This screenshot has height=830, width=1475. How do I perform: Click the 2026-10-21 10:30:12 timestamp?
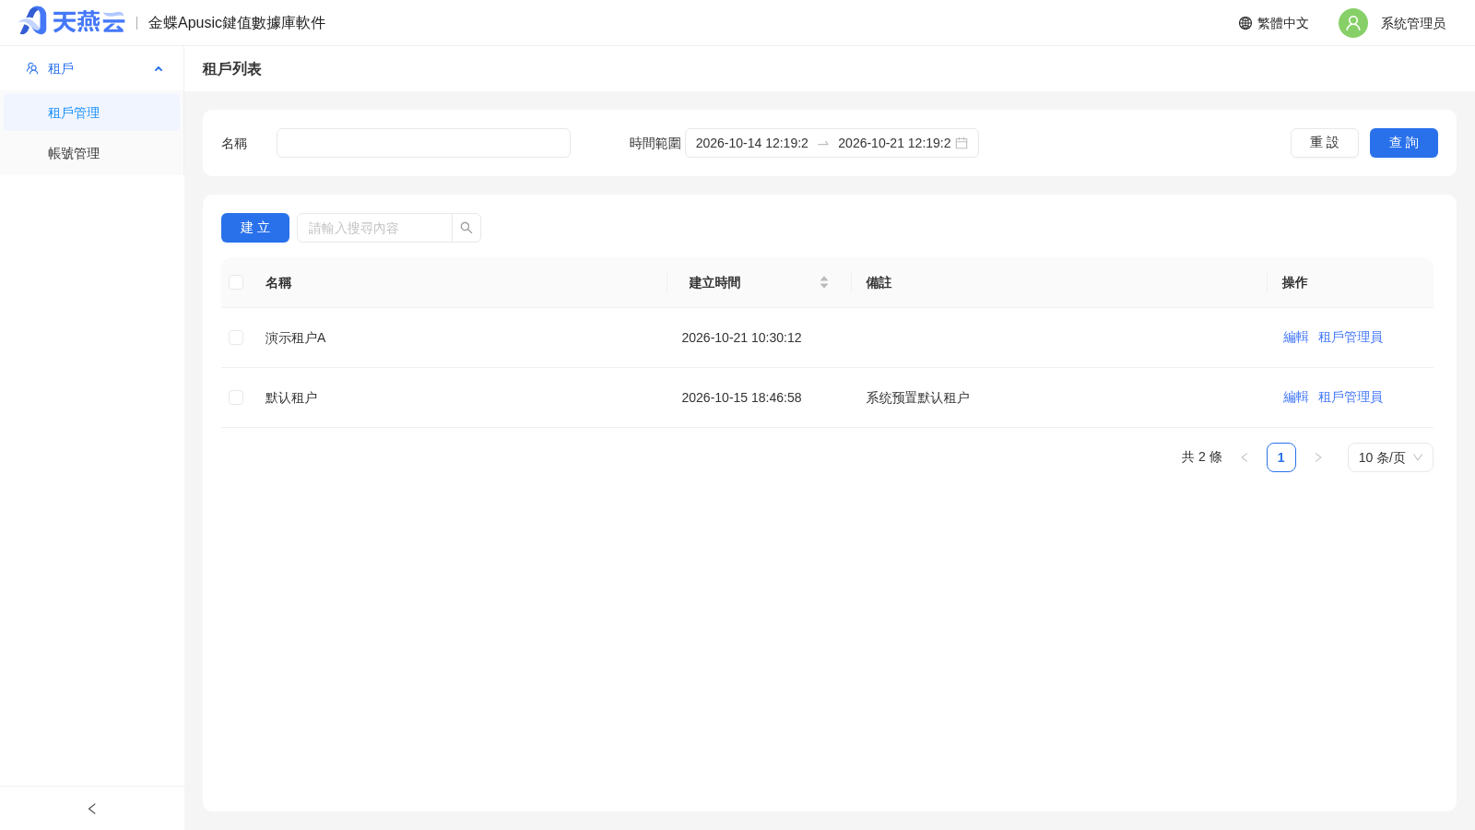pyautogui.click(x=741, y=338)
